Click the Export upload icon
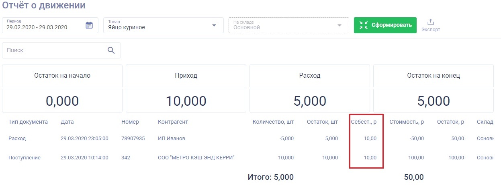The image size is (501, 185). [x=431, y=22]
